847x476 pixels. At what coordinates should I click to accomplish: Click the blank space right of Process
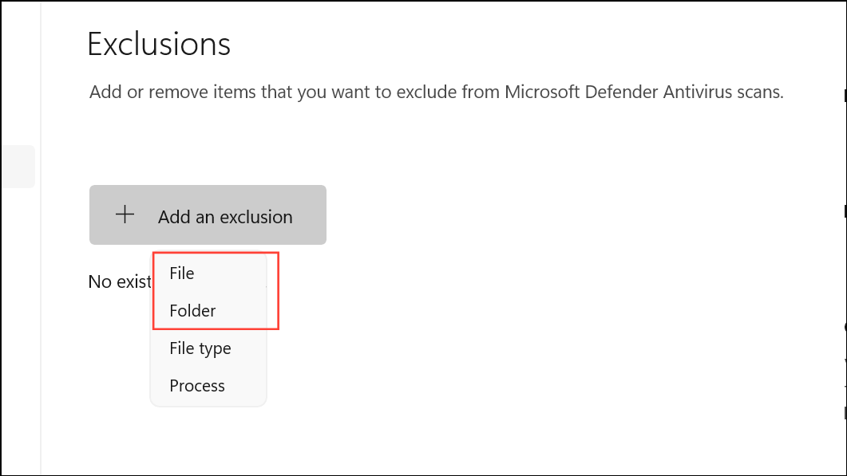(x=246, y=386)
